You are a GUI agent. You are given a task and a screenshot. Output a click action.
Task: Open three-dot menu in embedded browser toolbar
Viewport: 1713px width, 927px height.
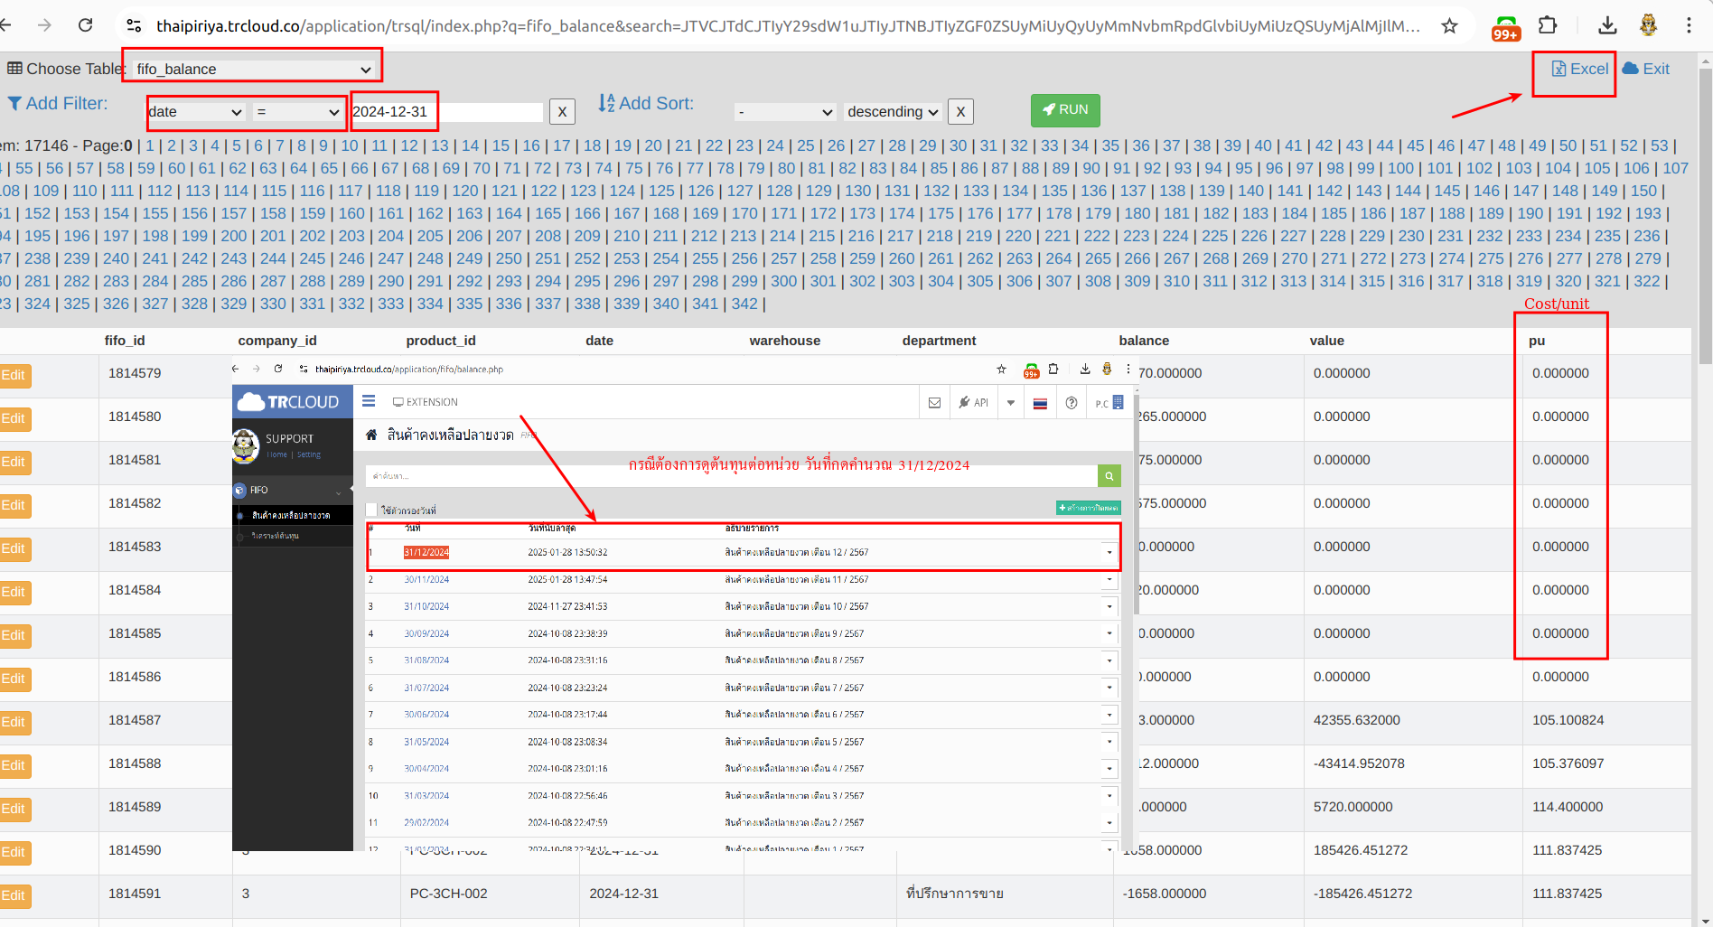pos(1128,369)
